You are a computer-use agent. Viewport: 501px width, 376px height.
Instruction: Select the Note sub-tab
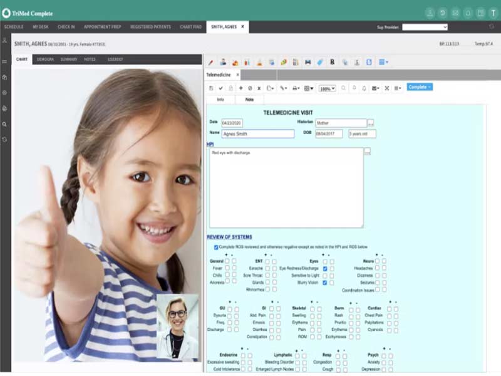[x=249, y=100]
